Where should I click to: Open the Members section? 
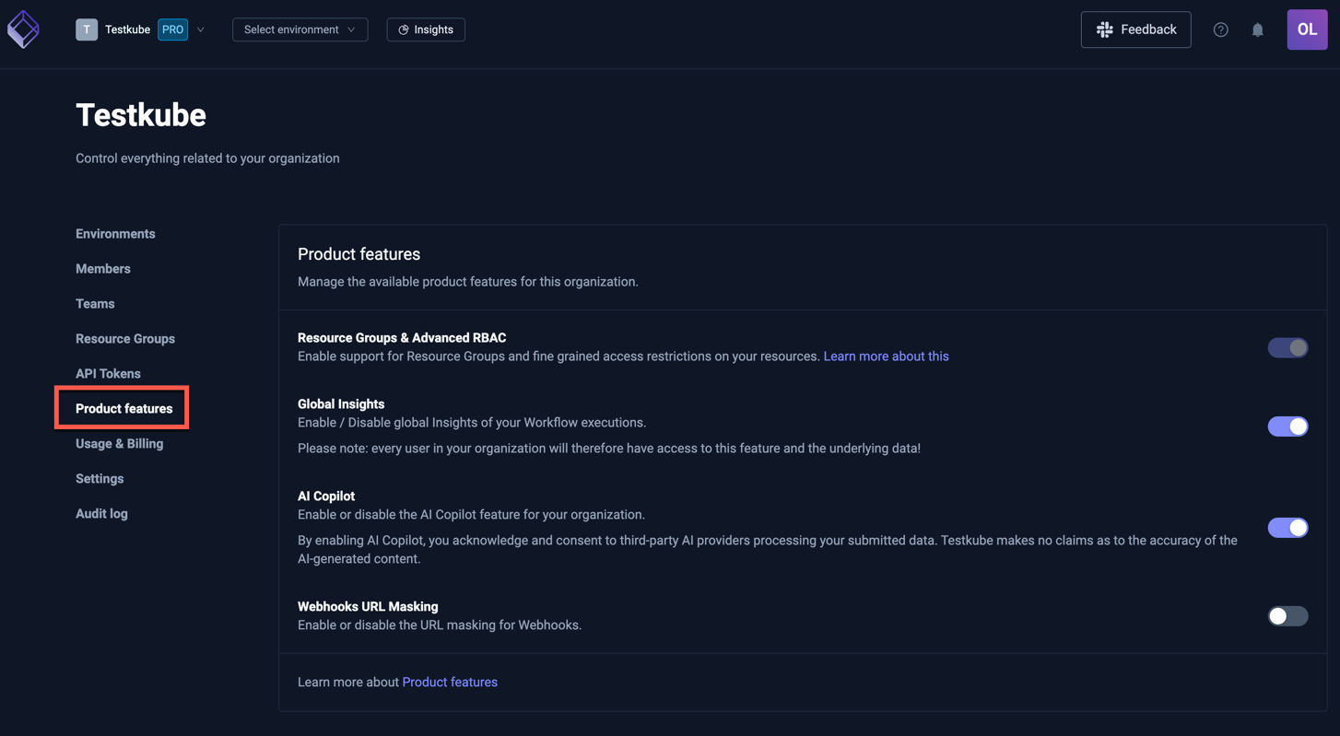click(102, 268)
